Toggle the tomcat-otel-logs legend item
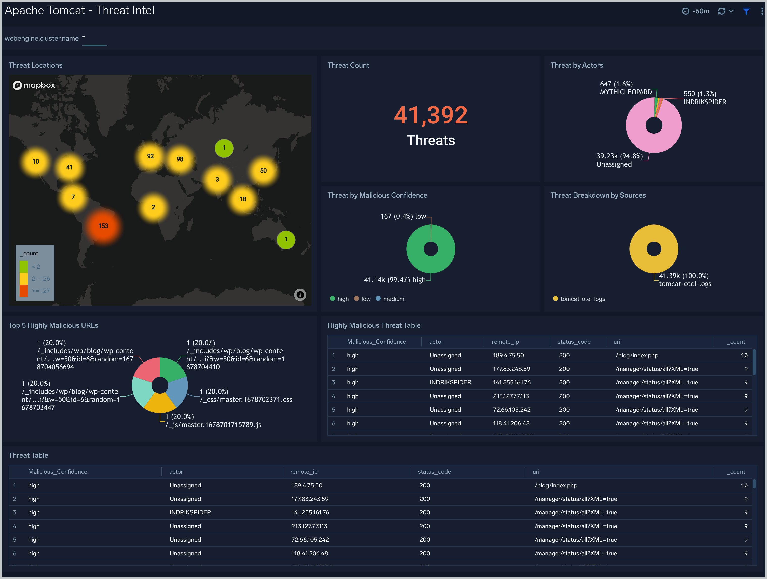 coord(579,299)
